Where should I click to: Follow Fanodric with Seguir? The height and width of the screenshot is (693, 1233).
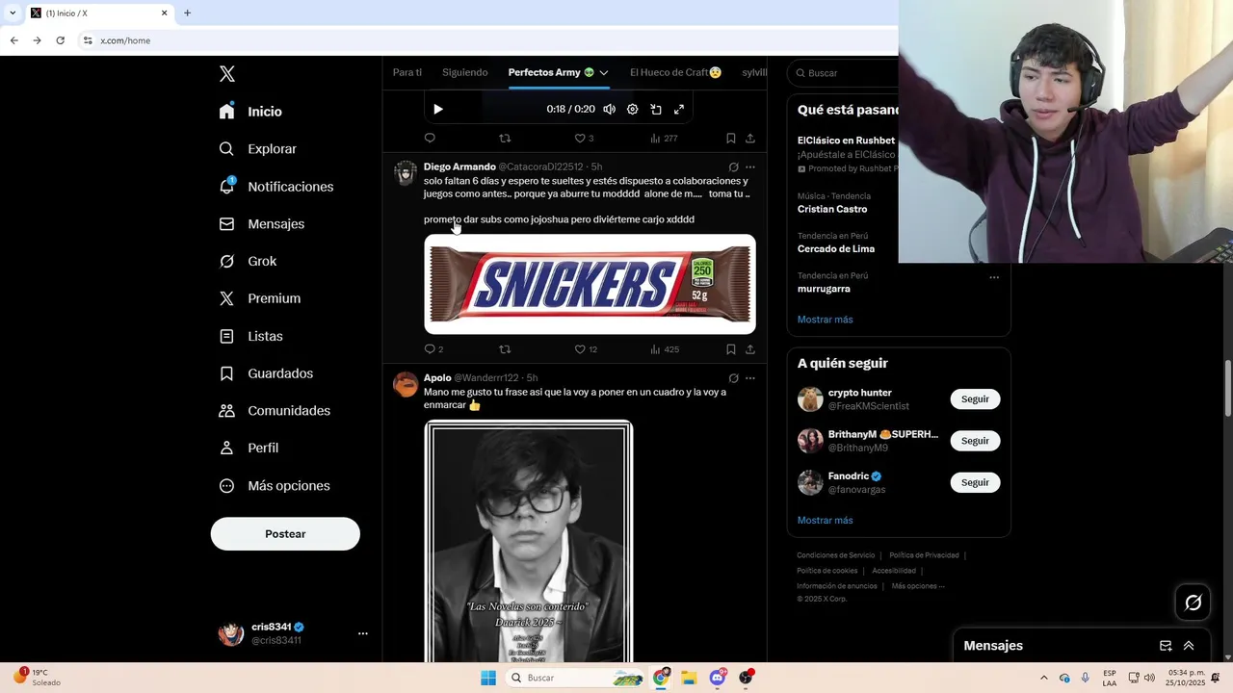click(x=975, y=482)
